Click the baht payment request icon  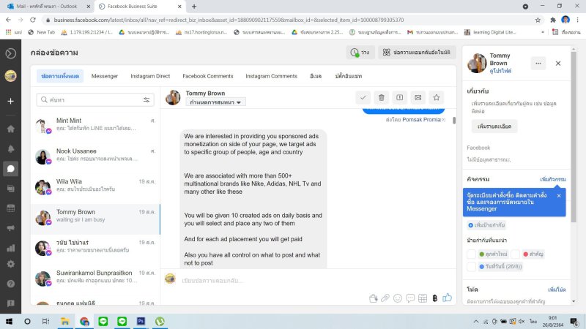tap(434, 298)
